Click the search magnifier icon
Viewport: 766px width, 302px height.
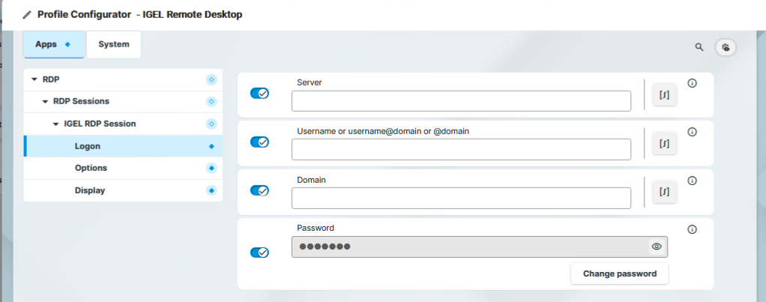(x=699, y=47)
